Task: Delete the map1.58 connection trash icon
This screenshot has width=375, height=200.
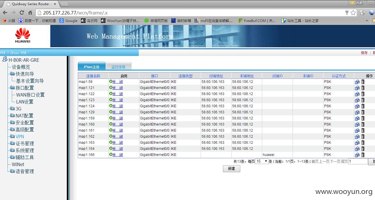Action: [x=363, y=82]
